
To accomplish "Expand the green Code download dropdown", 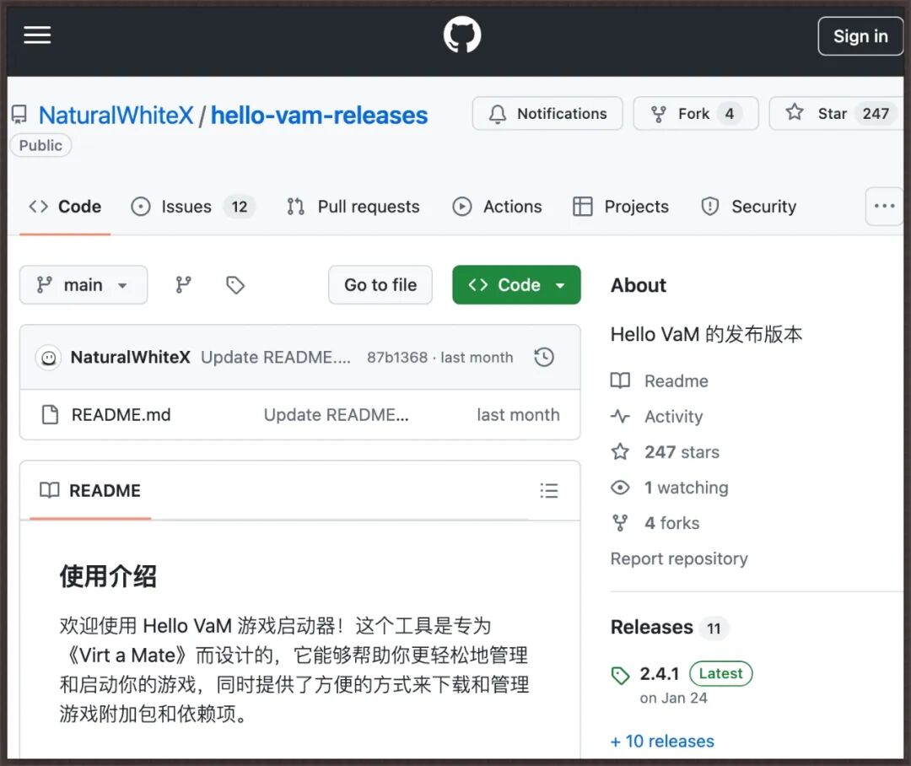I will click(x=516, y=285).
